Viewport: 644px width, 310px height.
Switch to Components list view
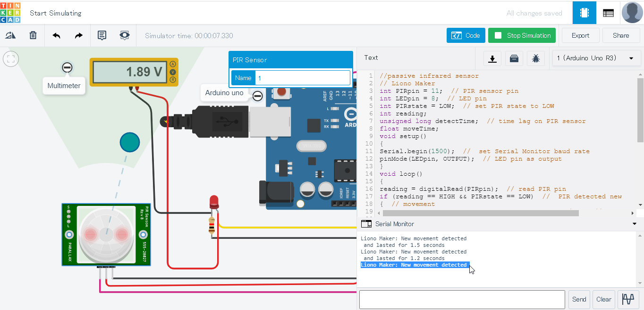(x=608, y=12)
